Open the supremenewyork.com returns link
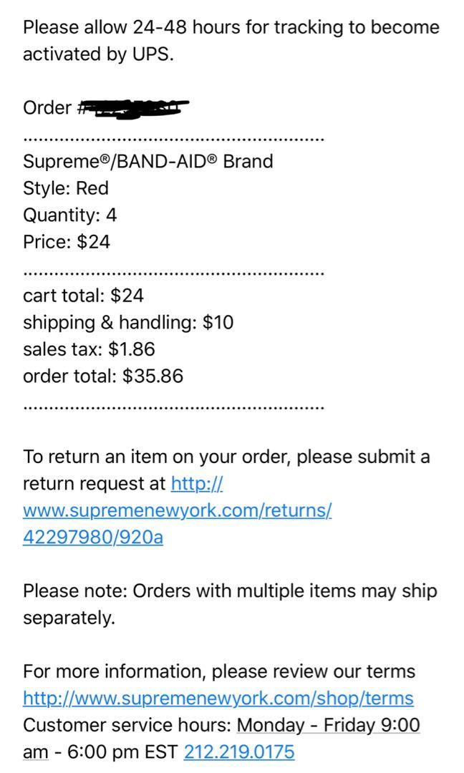 click(177, 510)
